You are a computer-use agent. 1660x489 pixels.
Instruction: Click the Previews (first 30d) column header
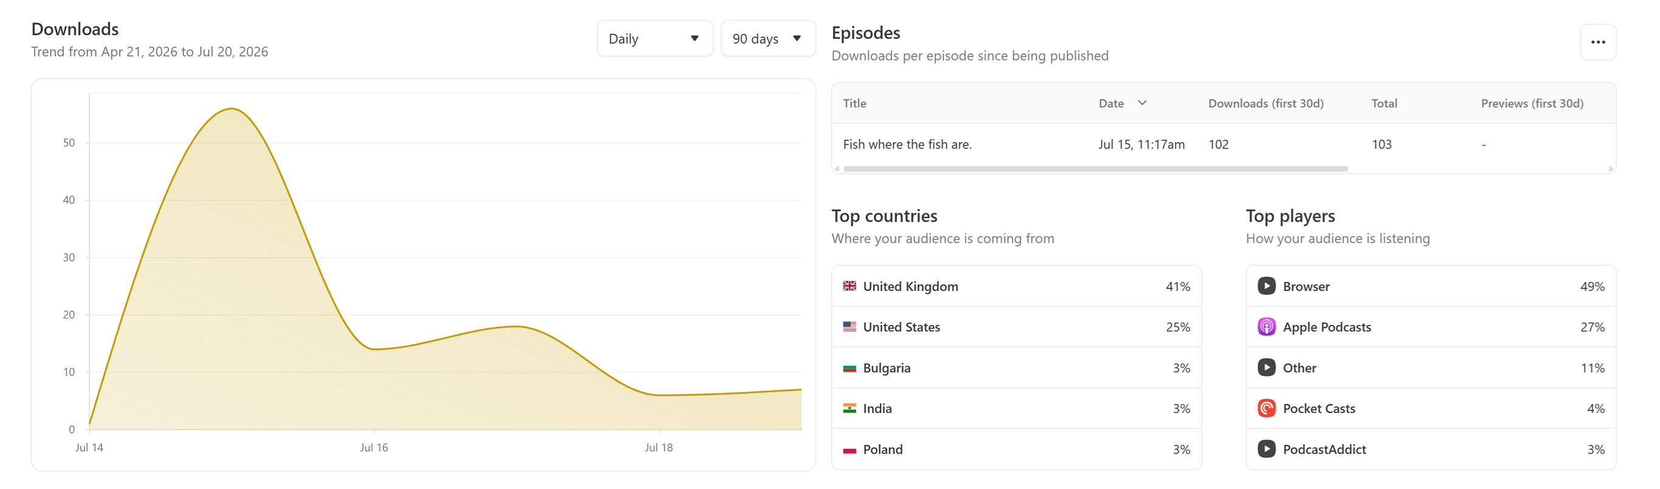(1532, 104)
